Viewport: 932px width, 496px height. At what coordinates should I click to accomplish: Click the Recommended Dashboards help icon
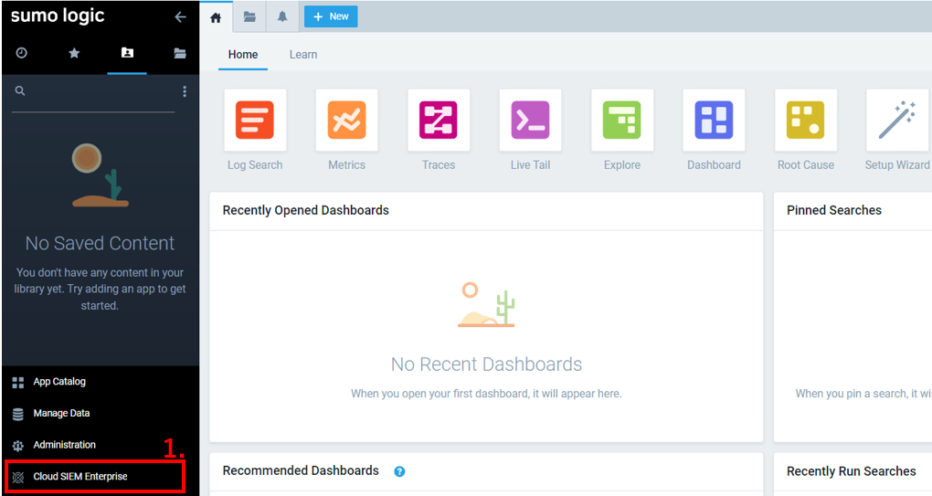pos(399,471)
